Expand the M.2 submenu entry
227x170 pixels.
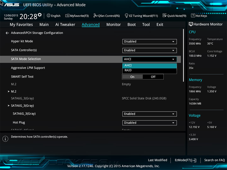coord(14,92)
